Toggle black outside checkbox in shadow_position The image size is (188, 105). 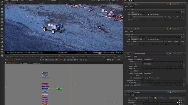coord(150,78)
